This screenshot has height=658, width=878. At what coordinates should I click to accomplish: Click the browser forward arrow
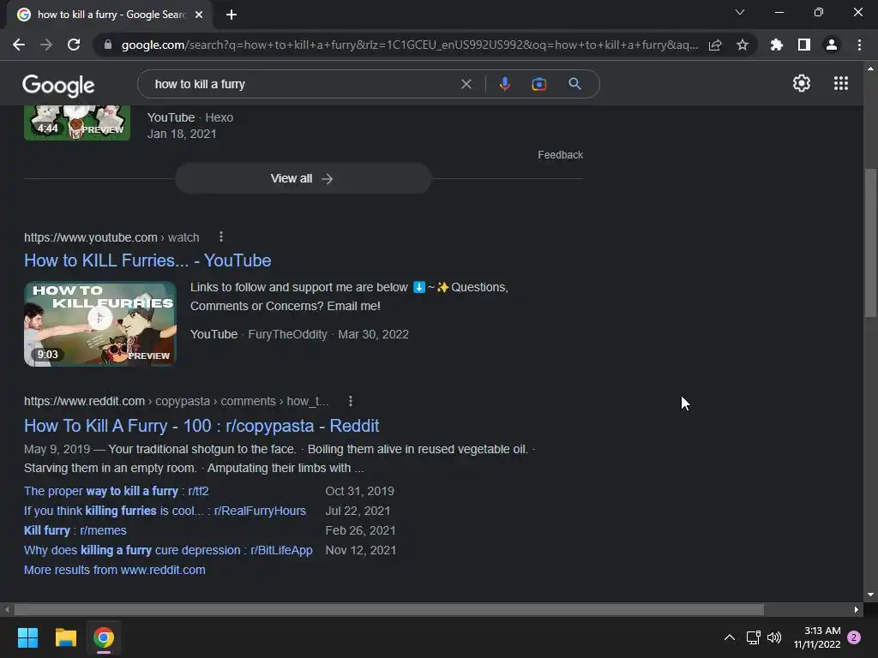pos(46,45)
